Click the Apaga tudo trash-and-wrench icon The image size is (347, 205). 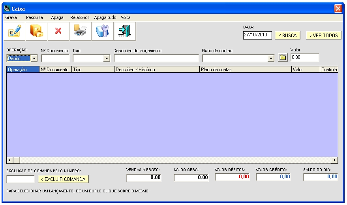(103, 31)
